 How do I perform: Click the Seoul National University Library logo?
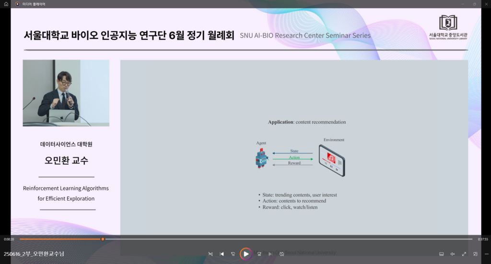[x=448, y=27]
